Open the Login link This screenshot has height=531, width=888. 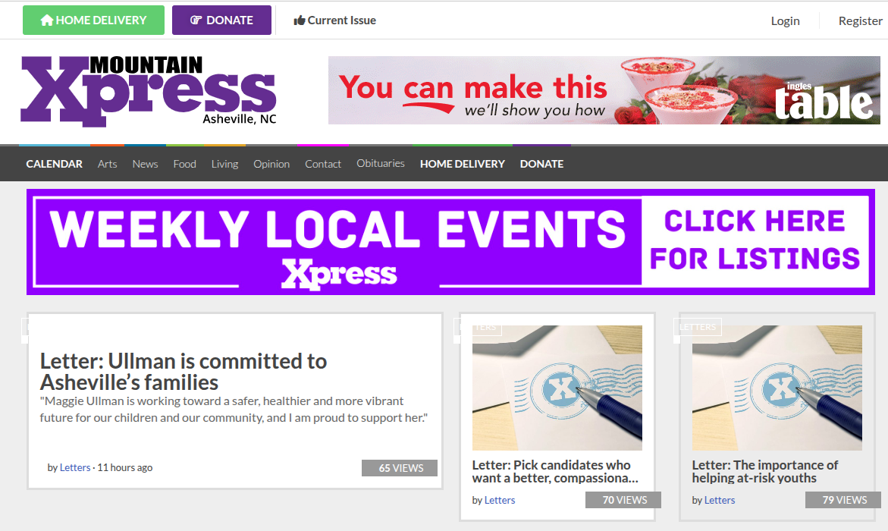pyautogui.click(x=785, y=21)
